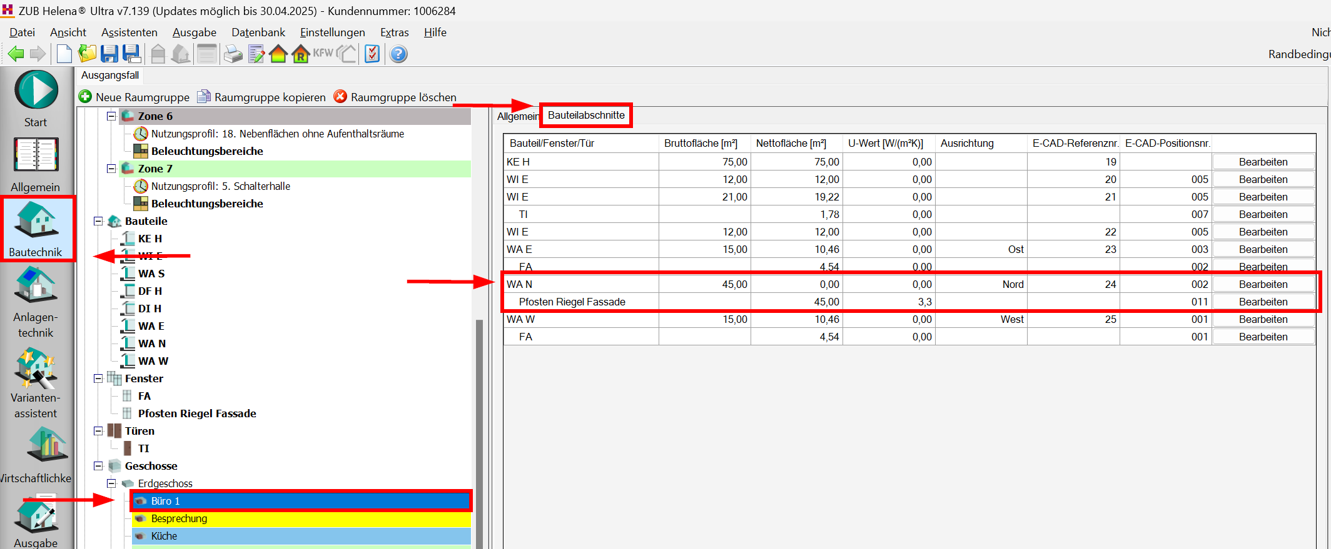Open project with the folder icon
1331x549 pixels.
[x=87, y=54]
